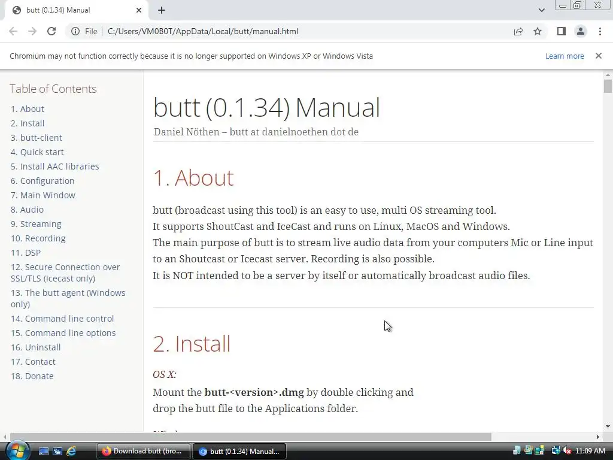Dismiss the Chromium unsupported warning bar
Image resolution: width=613 pixels, height=460 pixels.
(x=599, y=56)
